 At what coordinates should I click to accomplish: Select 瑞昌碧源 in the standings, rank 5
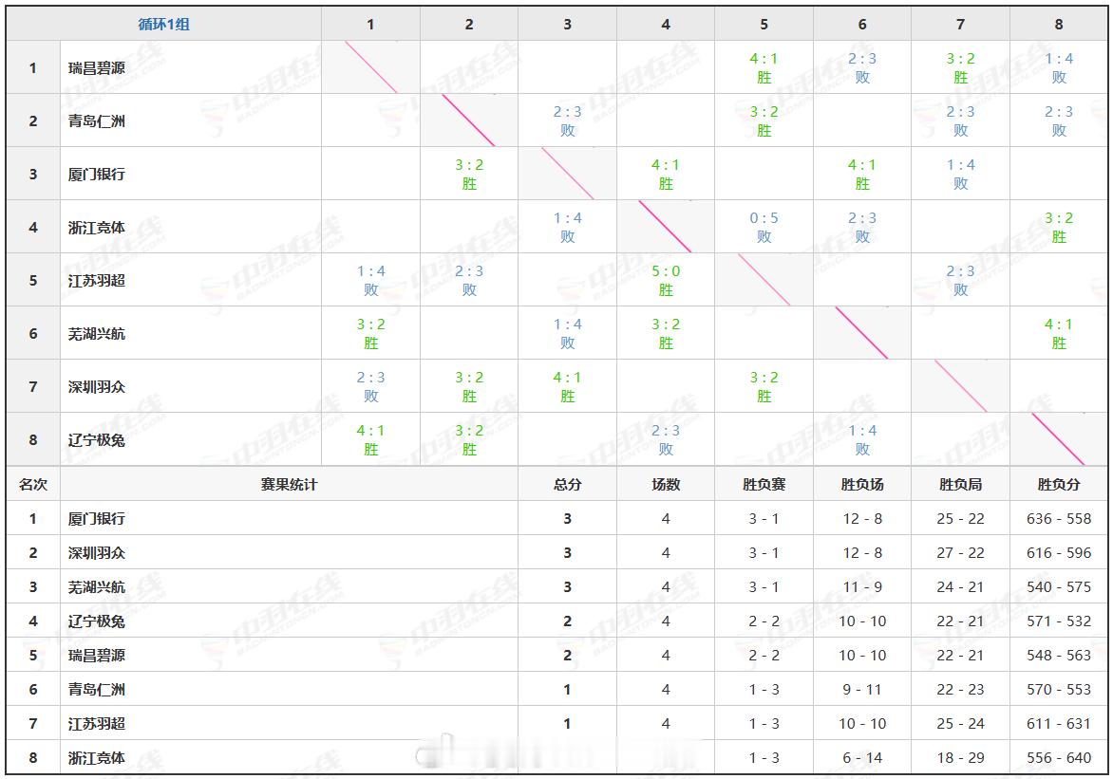[97, 656]
